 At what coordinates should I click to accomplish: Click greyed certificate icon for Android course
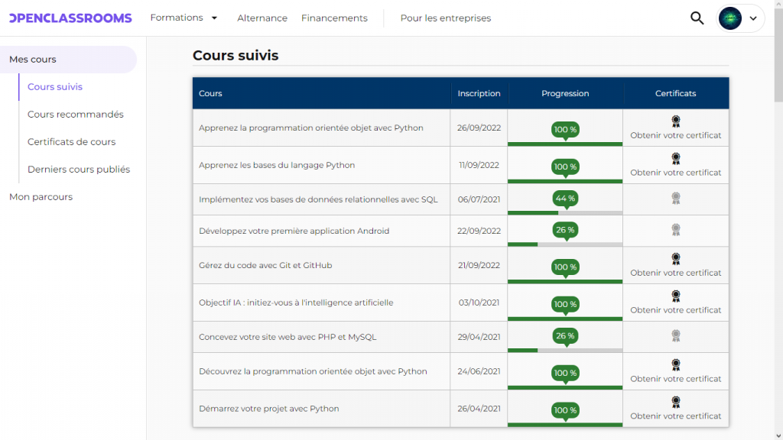tap(676, 229)
